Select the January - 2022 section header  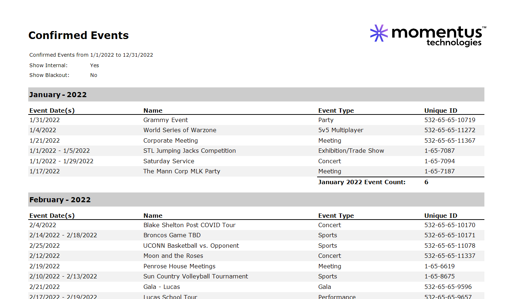pos(256,95)
